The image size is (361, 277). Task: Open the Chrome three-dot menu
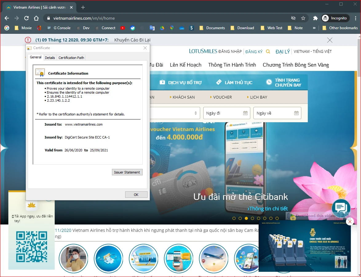tap(356, 18)
